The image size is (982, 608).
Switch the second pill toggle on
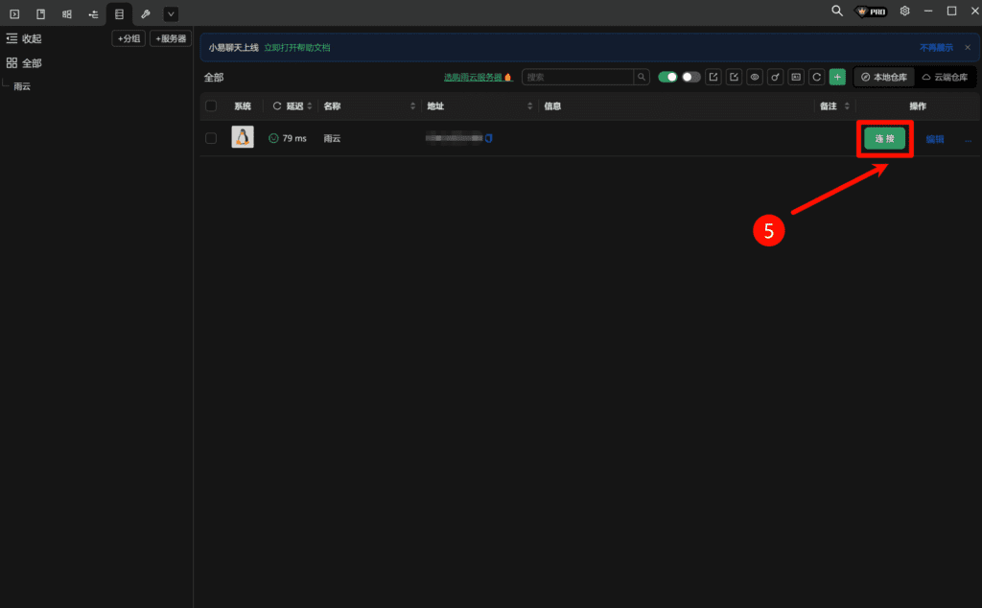coord(690,77)
